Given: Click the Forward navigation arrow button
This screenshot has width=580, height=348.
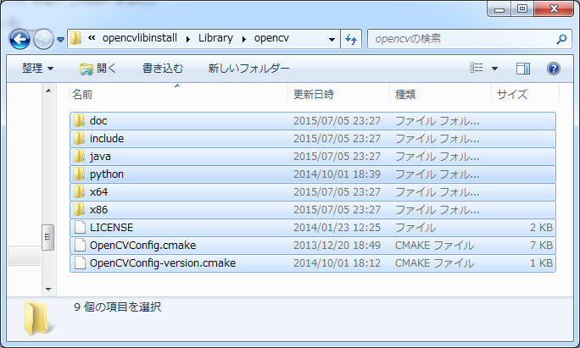Looking at the screenshot, I should (x=43, y=39).
